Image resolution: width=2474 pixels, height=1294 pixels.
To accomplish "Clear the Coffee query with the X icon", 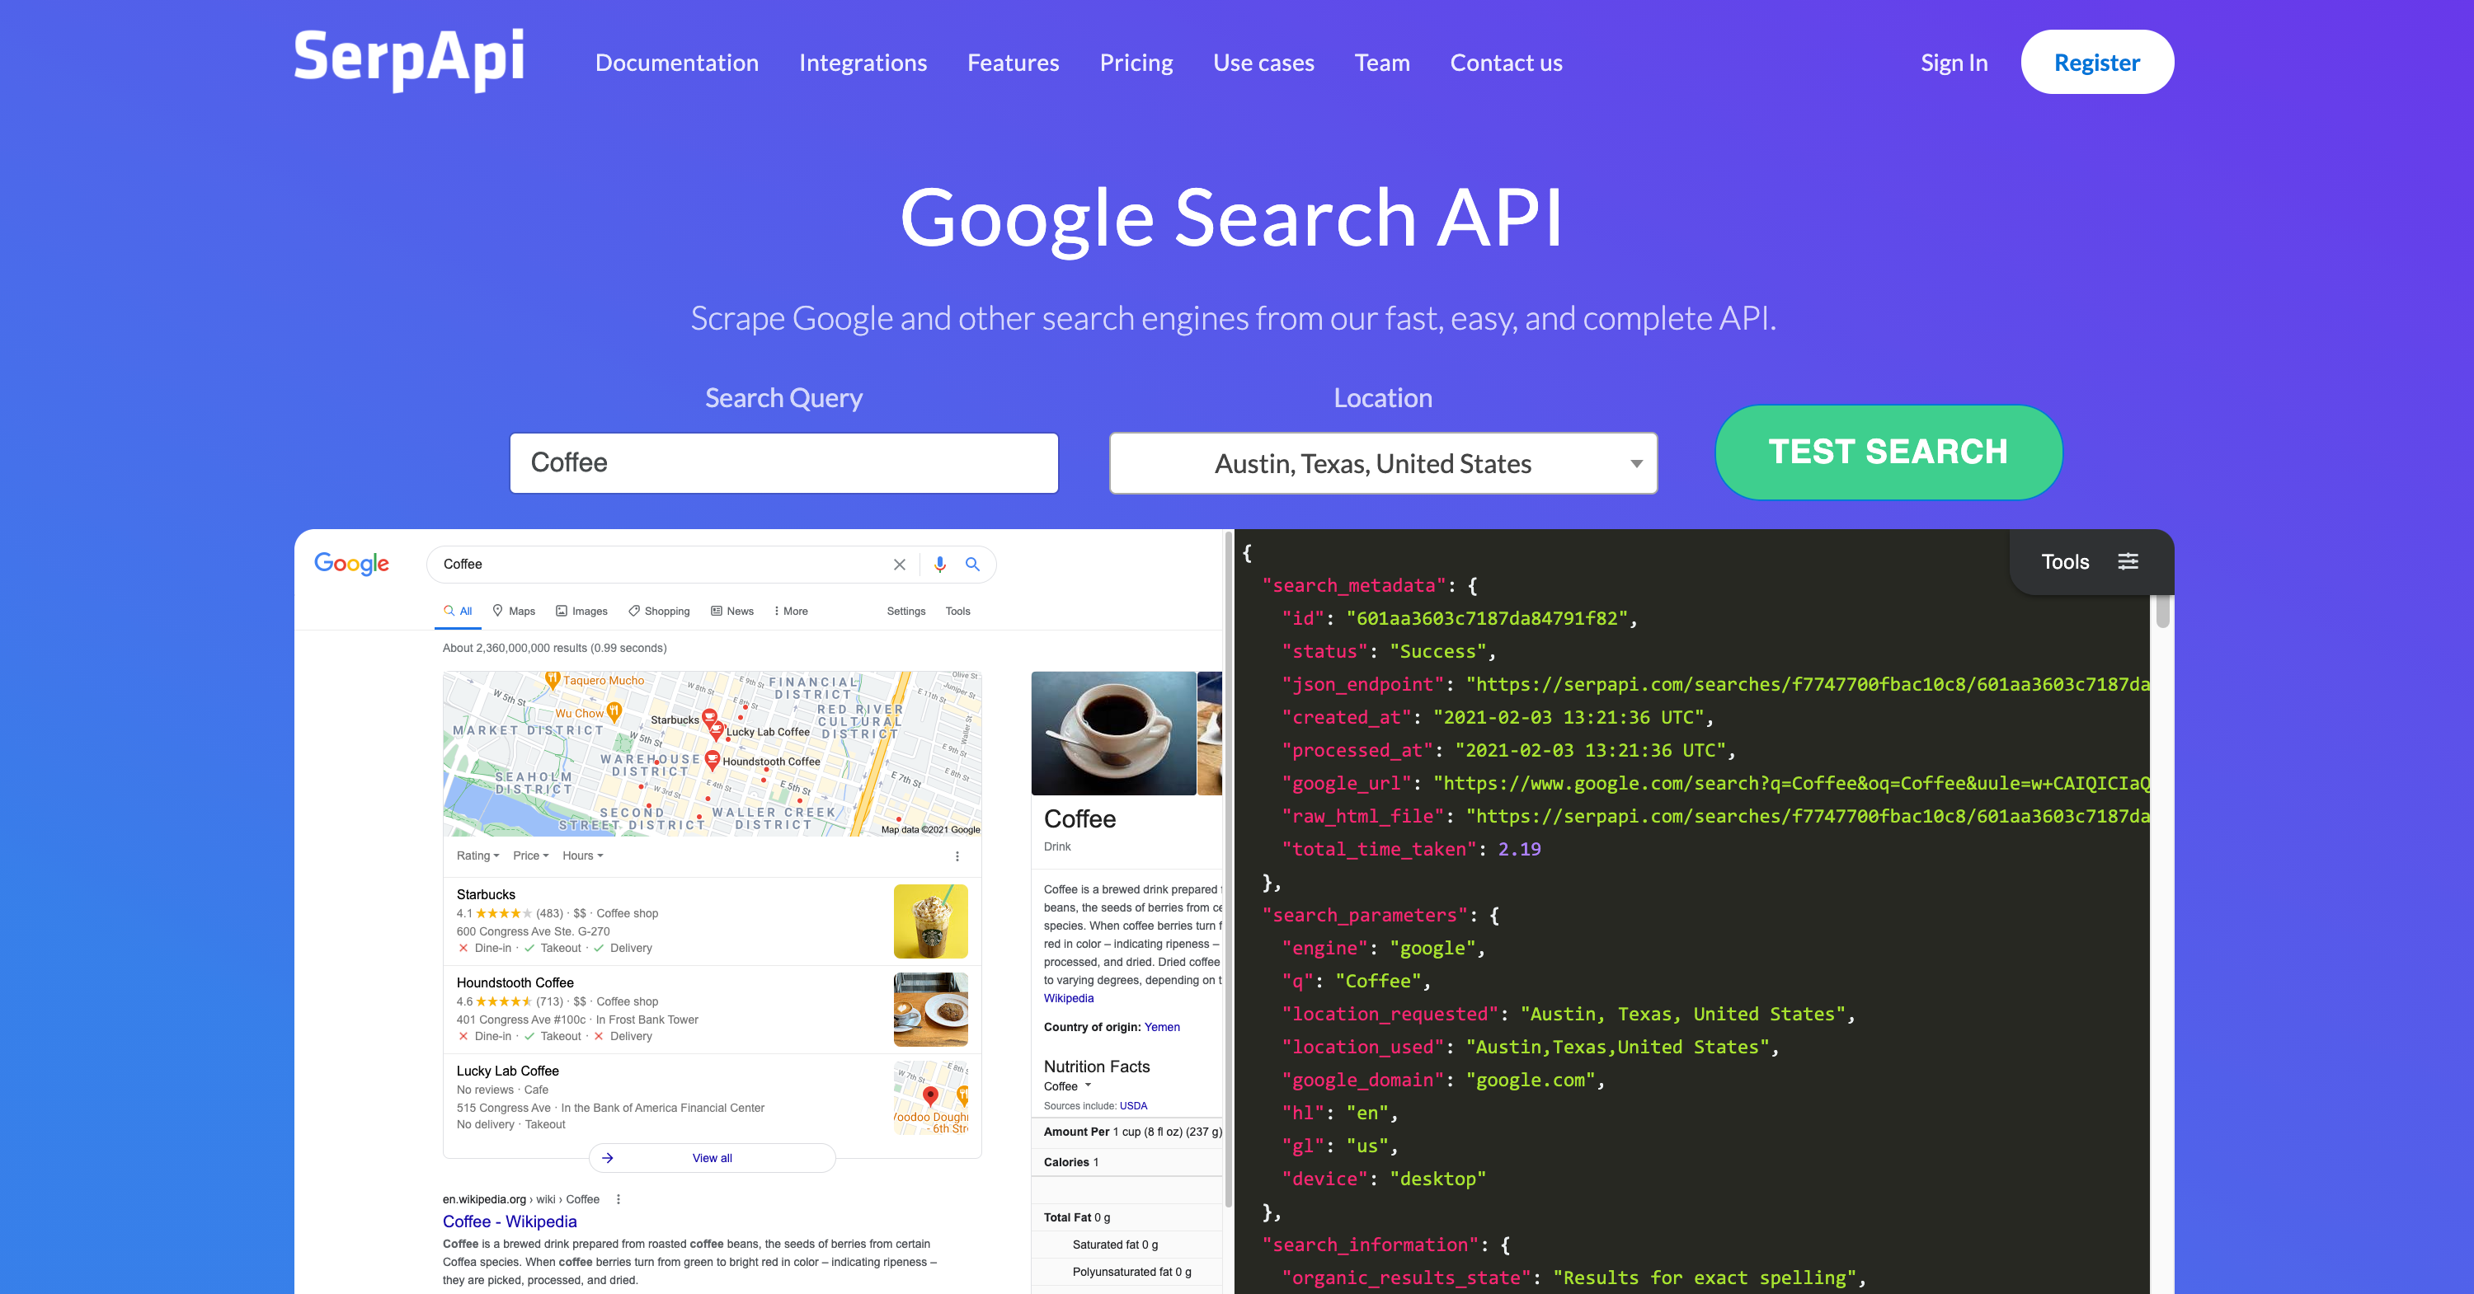I will pyautogui.click(x=899, y=565).
